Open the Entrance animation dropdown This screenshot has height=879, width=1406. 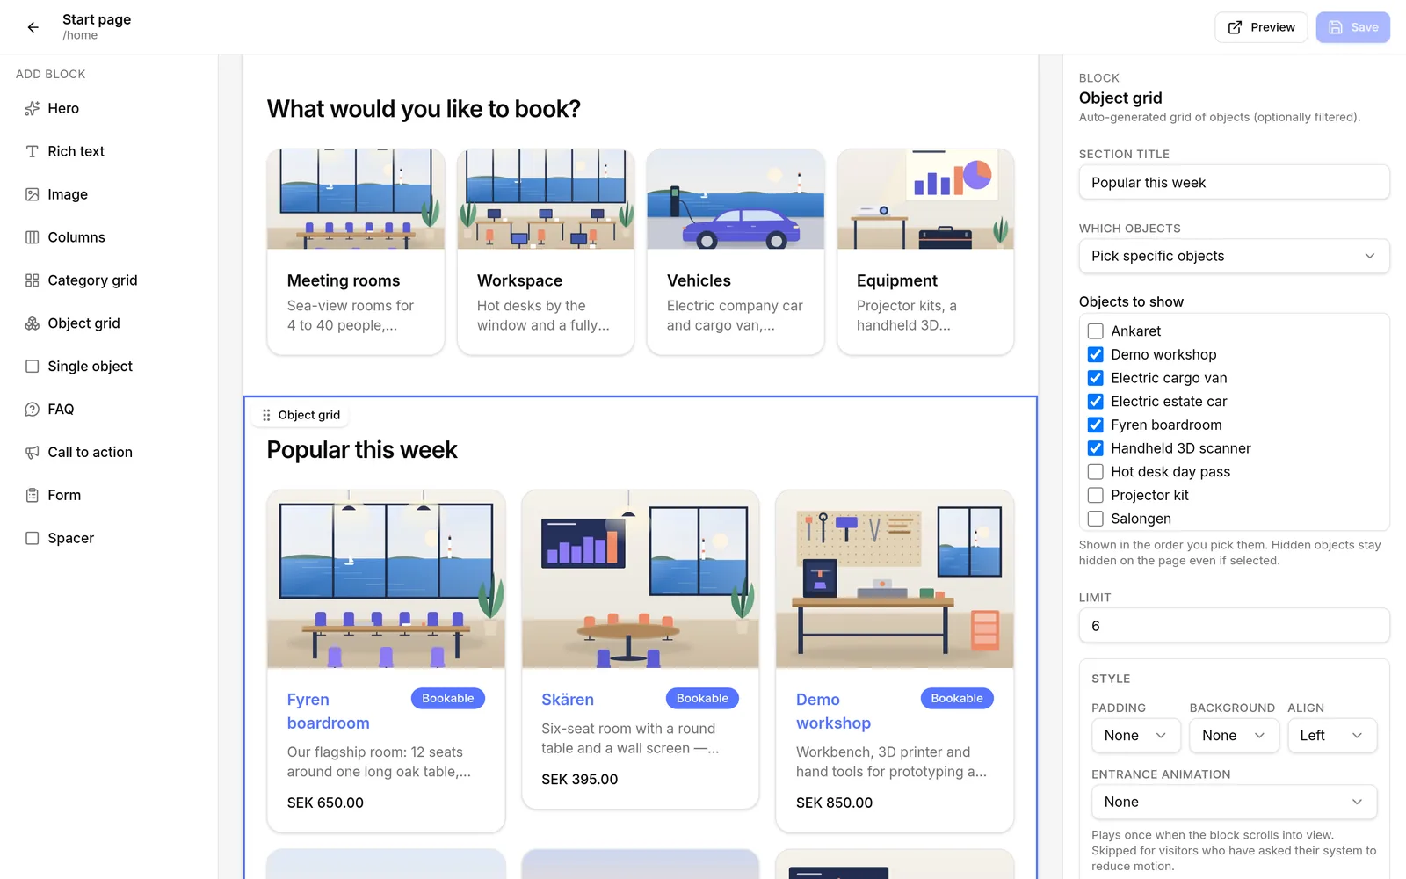click(x=1234, y=802)
